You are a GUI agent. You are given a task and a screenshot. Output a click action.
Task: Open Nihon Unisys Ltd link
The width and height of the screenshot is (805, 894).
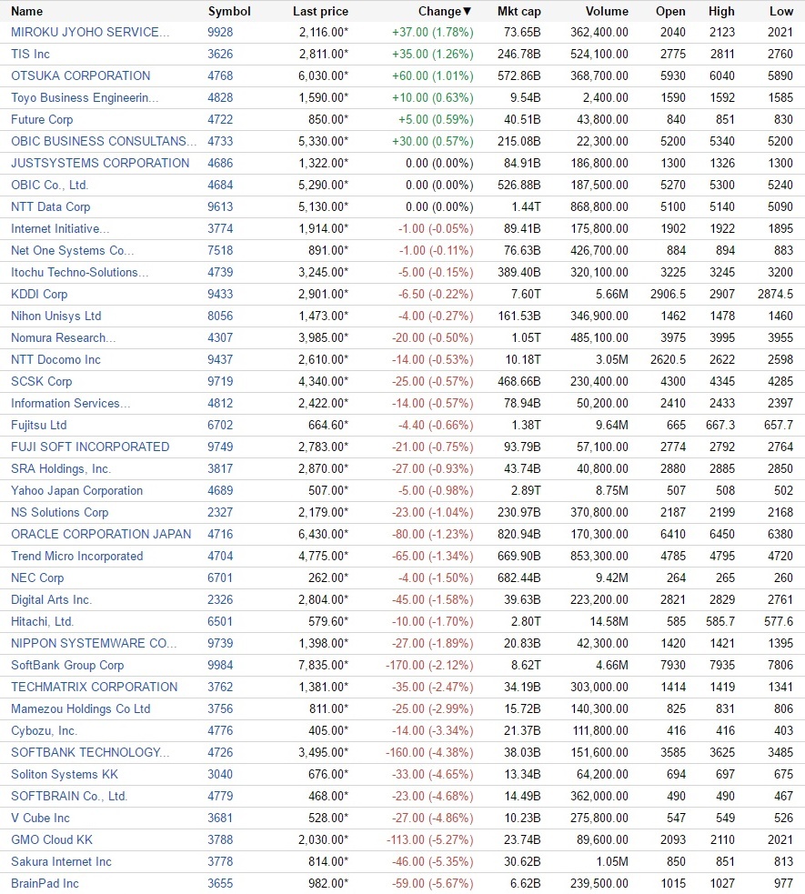pyautogui.click(x=55, y=316)
